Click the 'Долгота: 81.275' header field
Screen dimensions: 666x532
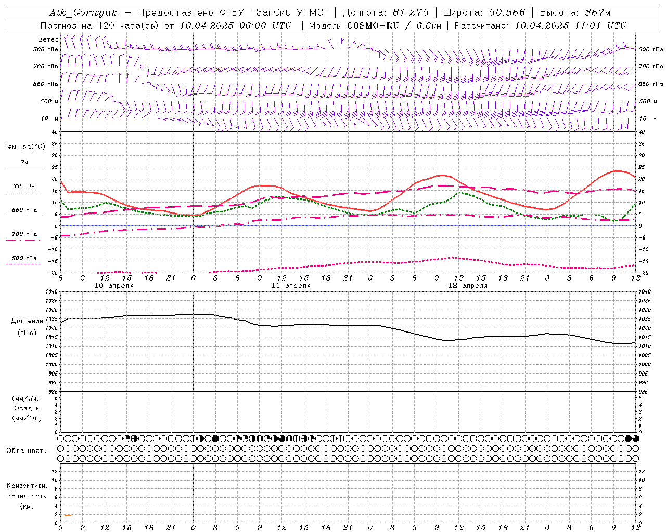point(386,12)
